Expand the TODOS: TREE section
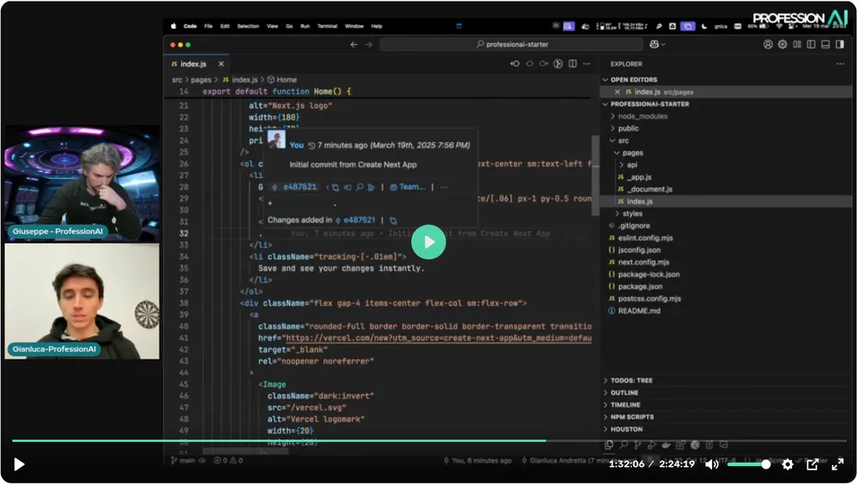 pyautogui.click(x=631, y=380)
